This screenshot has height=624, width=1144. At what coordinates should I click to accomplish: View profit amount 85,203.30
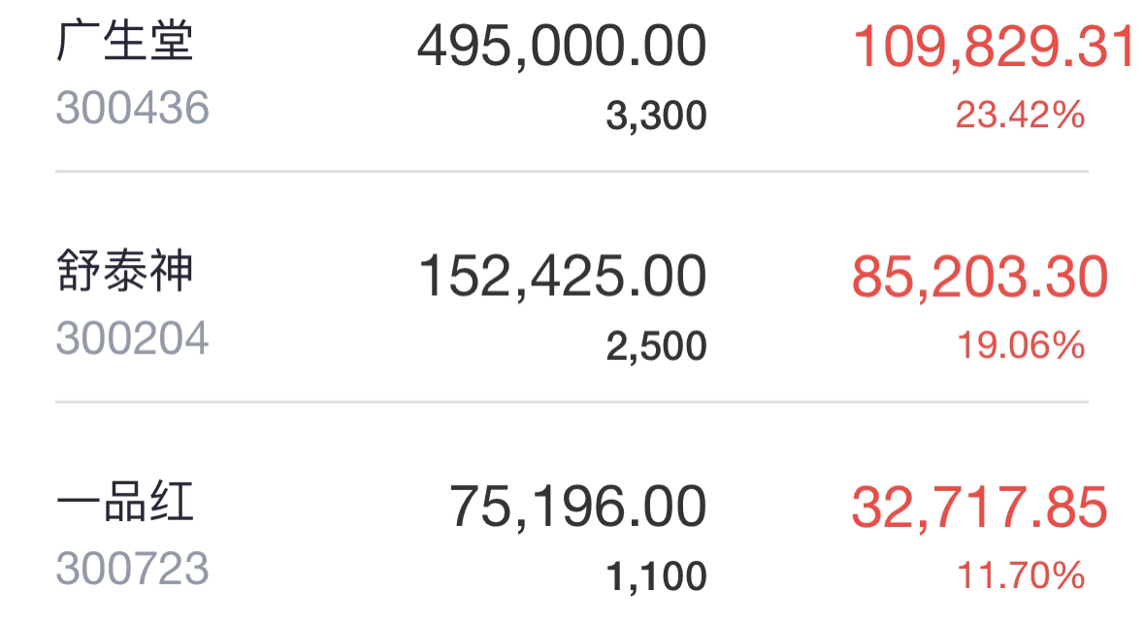(x=980, y=277)
